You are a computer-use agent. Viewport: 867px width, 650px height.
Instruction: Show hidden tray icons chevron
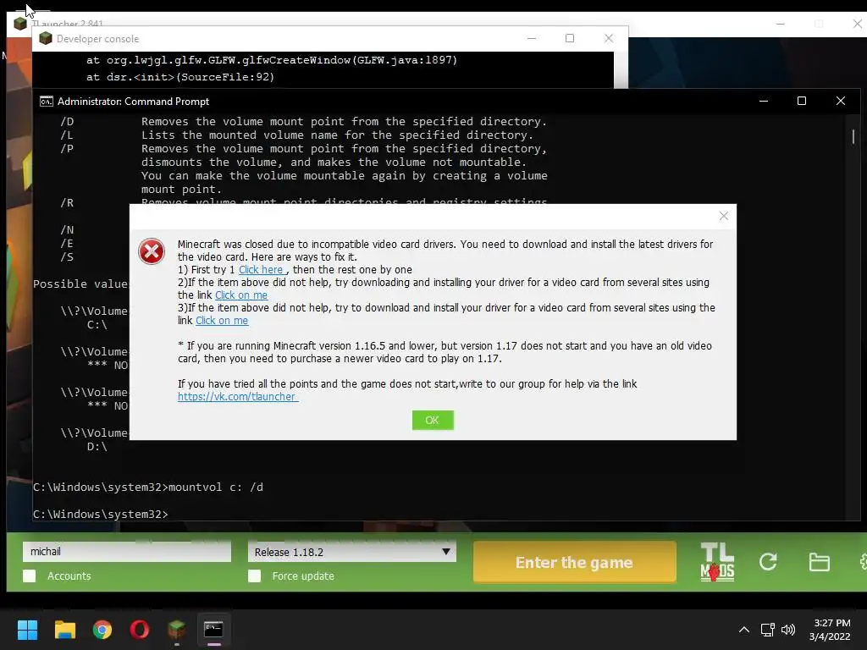744,630
